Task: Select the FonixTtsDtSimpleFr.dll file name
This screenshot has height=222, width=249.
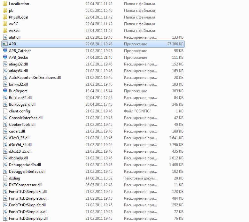Action: click(x=28, y=192)
